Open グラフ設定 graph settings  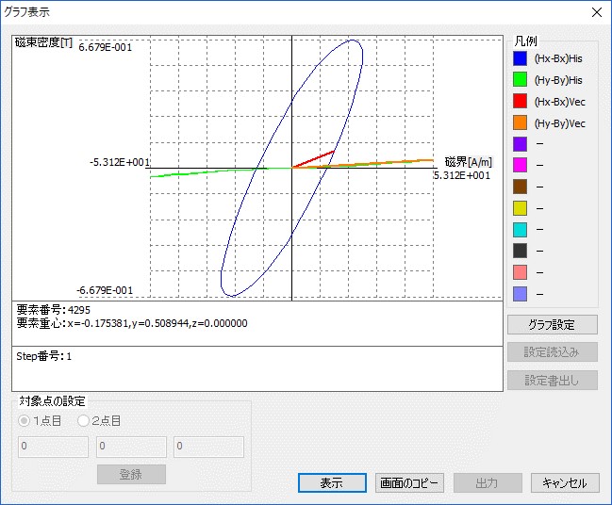[553, 324]
